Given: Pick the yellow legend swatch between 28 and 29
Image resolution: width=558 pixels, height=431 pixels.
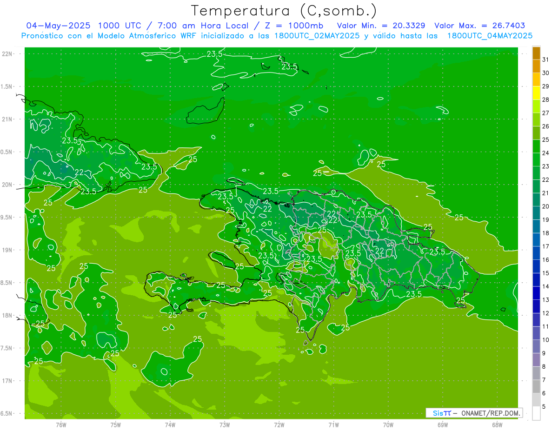Looking at the screenshot, I should 536,93.
